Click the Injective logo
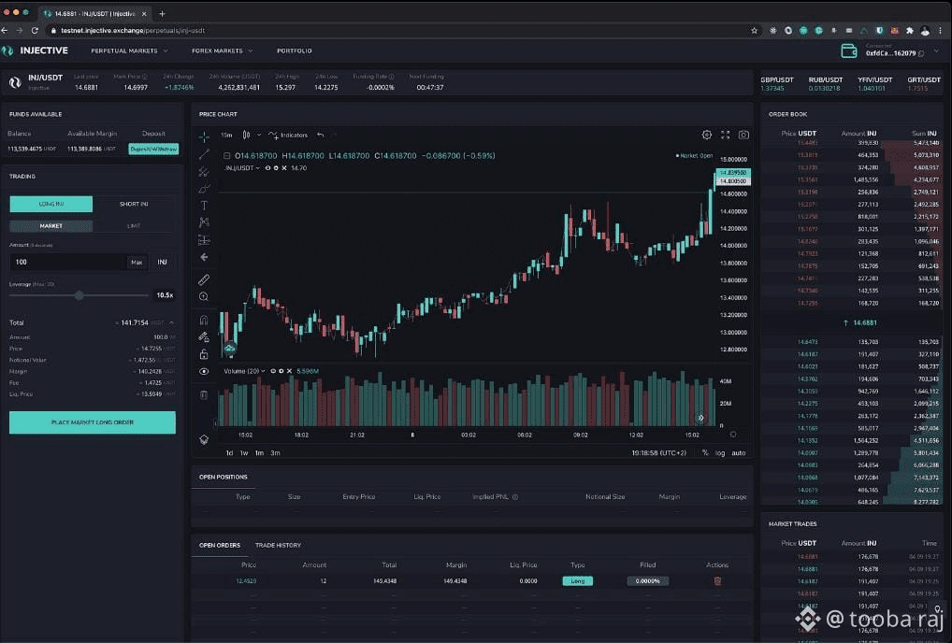Viewport: 952px width, 643px height. tap(36, 51)
